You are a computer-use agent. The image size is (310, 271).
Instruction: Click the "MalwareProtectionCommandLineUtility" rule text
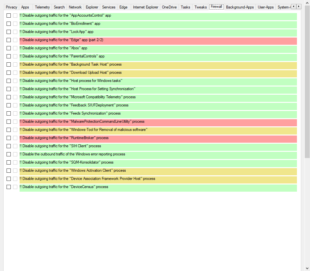click(82, 122)
